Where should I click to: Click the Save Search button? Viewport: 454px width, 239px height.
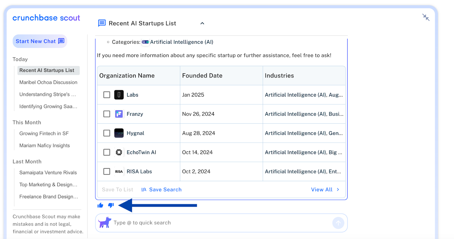coord(161,190)
